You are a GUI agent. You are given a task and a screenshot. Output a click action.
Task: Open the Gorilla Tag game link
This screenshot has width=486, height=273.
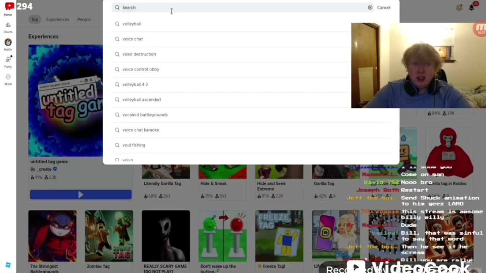tap(324, 184)
